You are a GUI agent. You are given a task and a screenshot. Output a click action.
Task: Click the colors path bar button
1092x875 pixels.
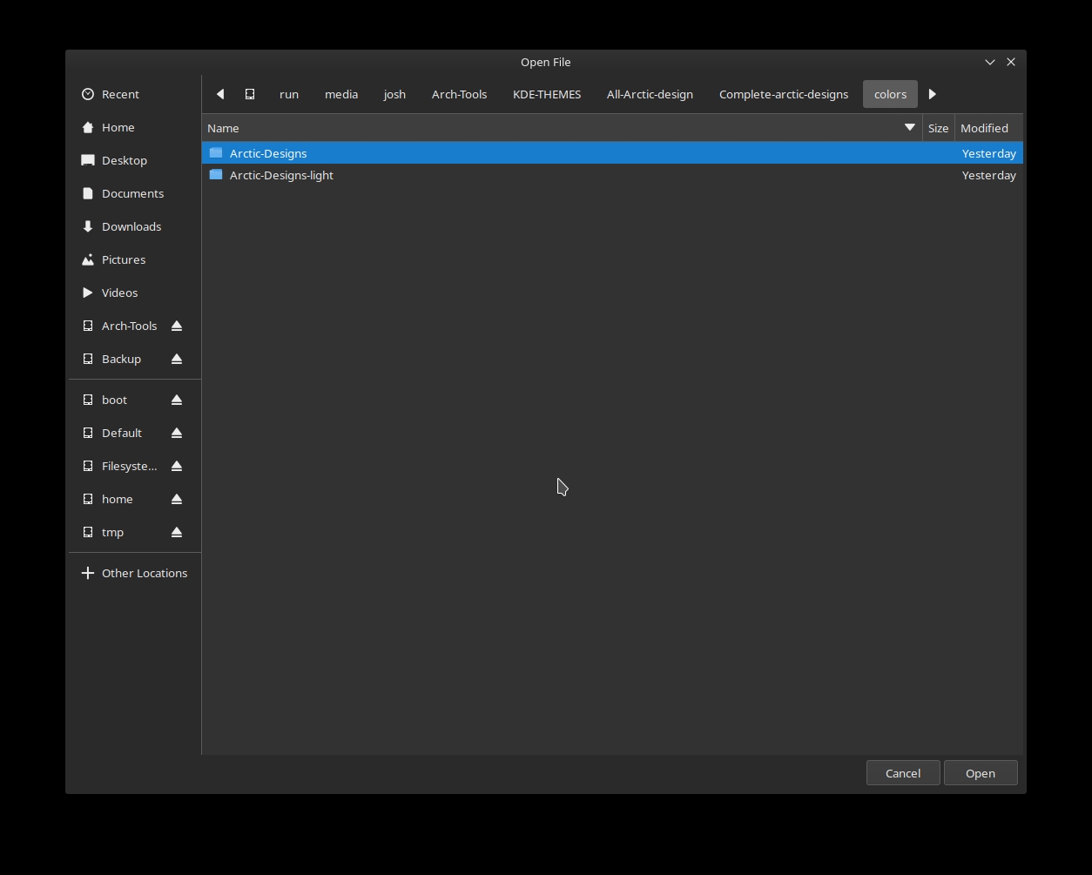890,94
